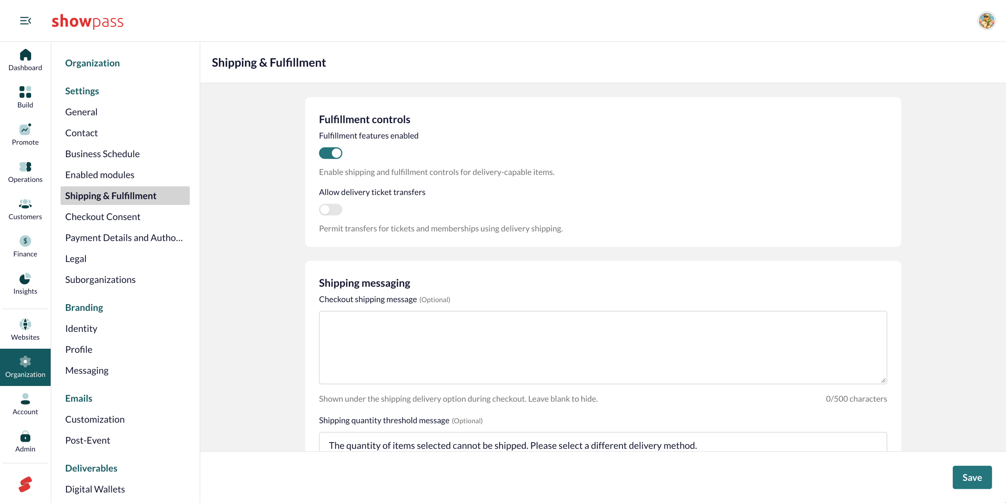Image resolution: width=1006 pixels, height=503 pixels.
Task: Open Business Schedule settings
Action: point(102,154)
